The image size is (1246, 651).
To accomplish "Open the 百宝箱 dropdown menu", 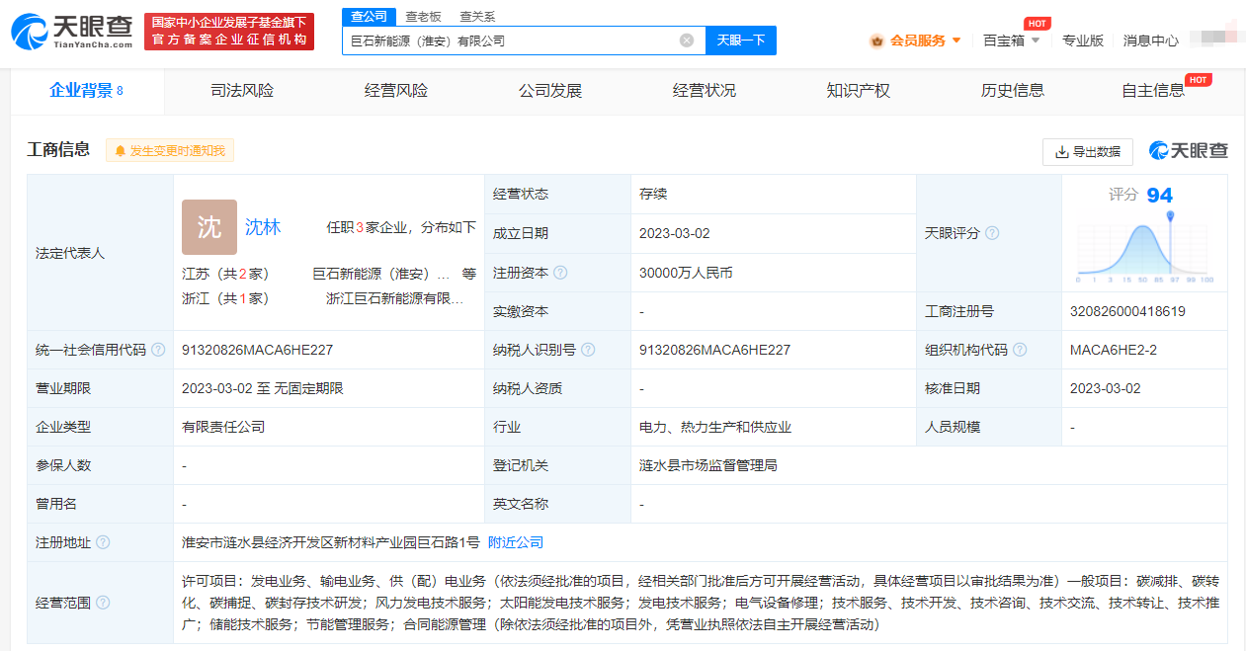I will point(1012,41).
